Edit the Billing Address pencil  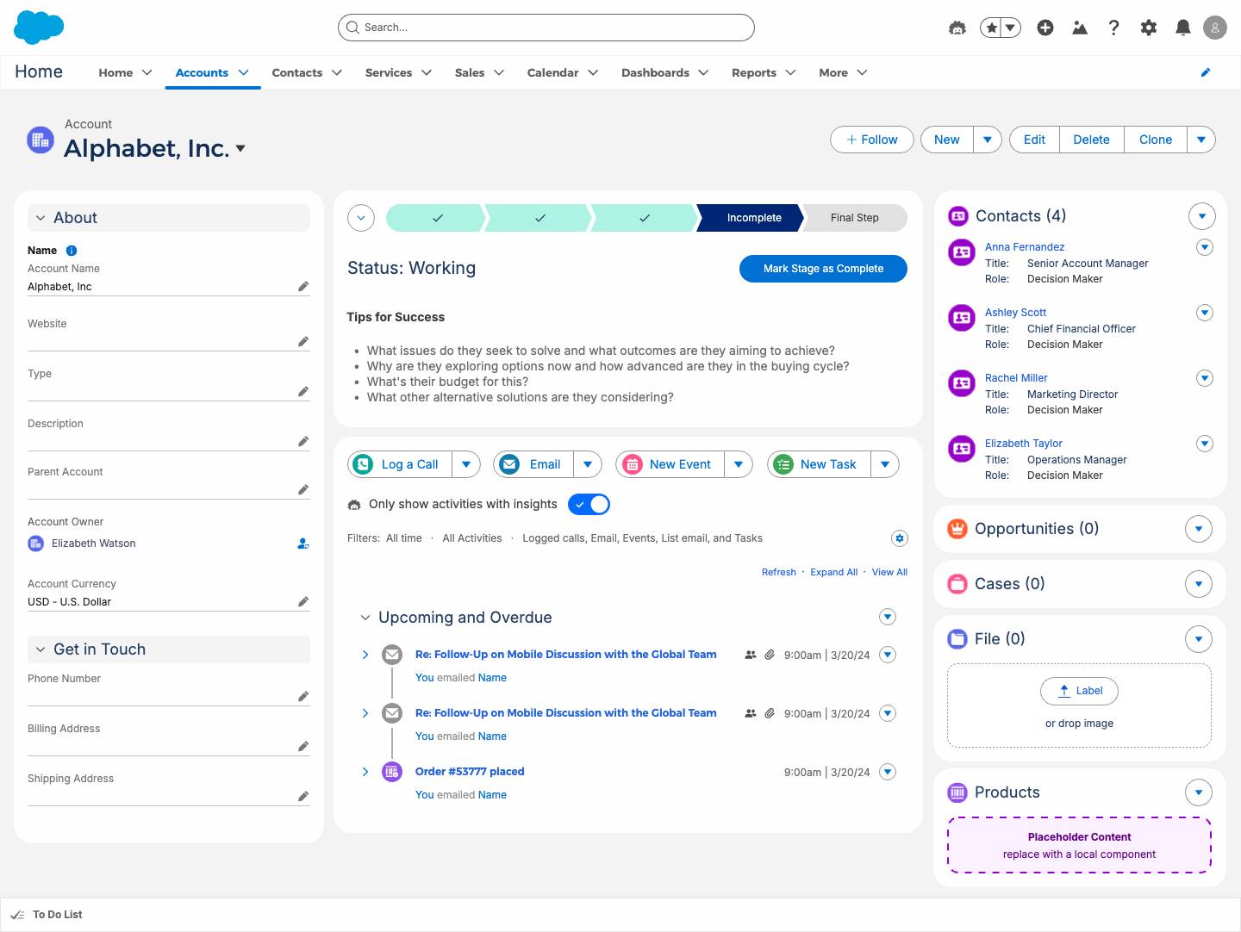[303, 746]
